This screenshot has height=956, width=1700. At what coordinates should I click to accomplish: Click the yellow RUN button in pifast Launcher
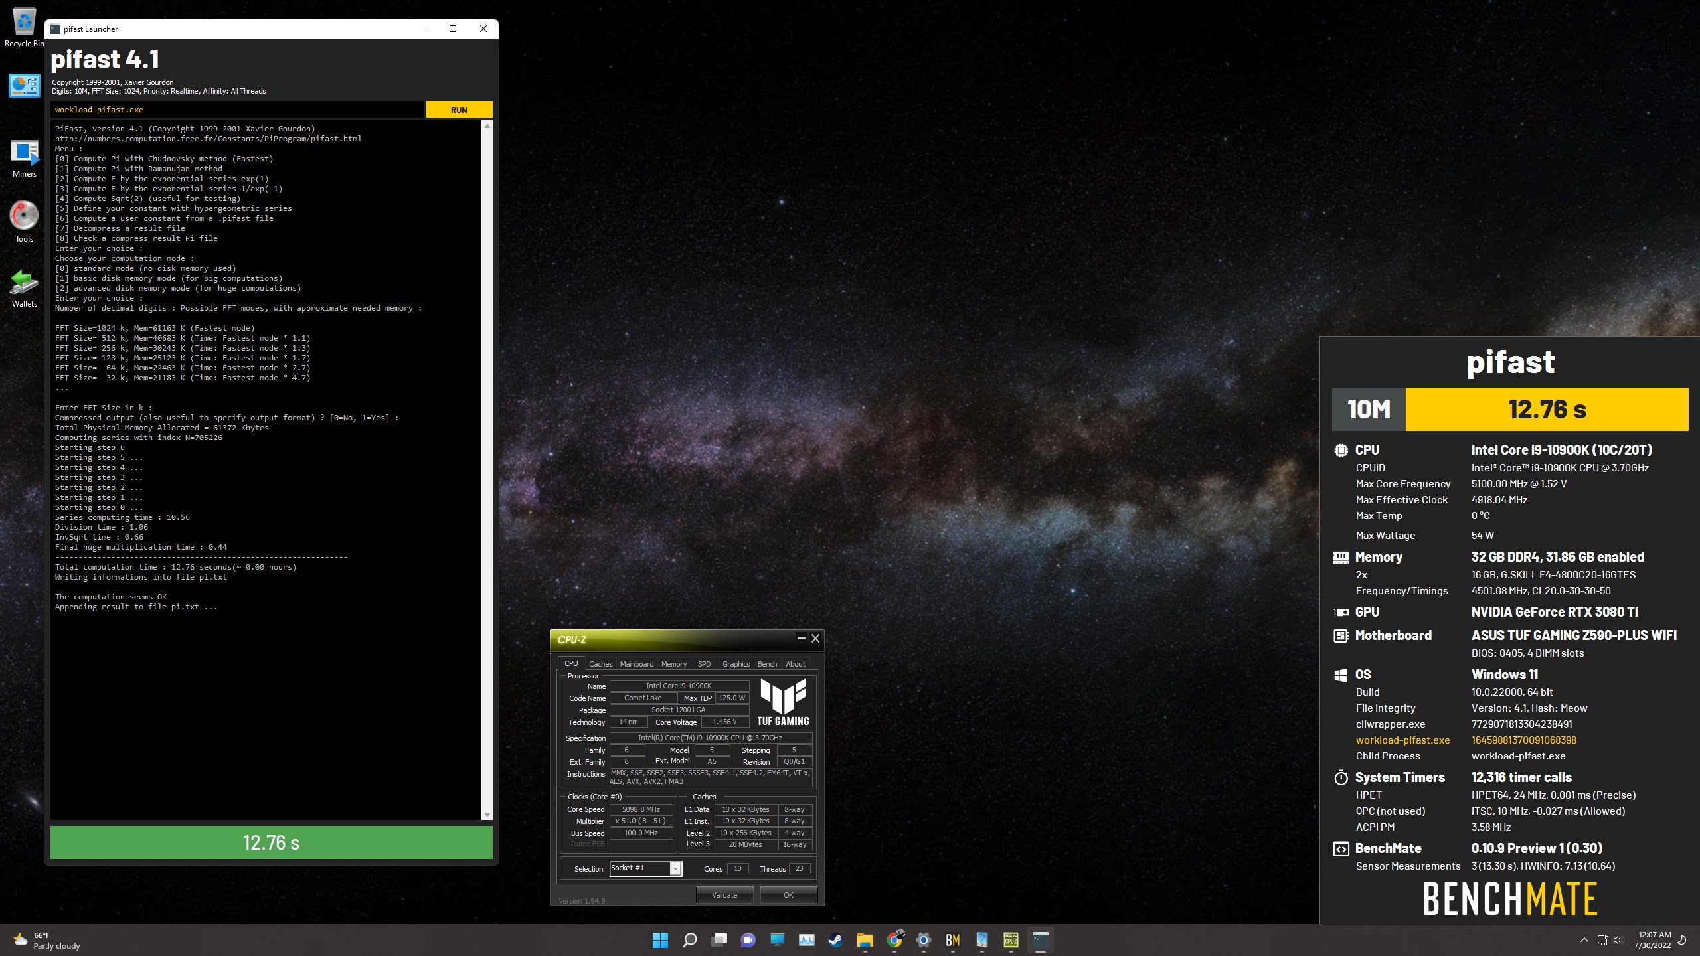pyautogui.click(x=459, y=110)
